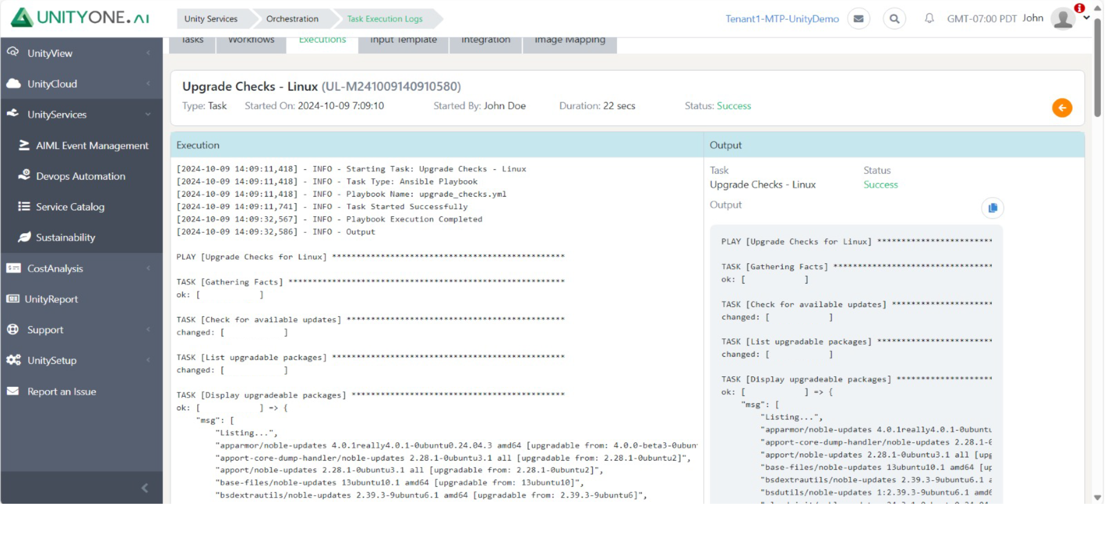Click the UnitySetup gears icon

(13, 360)
